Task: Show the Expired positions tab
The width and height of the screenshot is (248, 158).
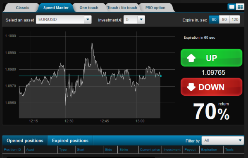Action: click(x=70, y=141)
